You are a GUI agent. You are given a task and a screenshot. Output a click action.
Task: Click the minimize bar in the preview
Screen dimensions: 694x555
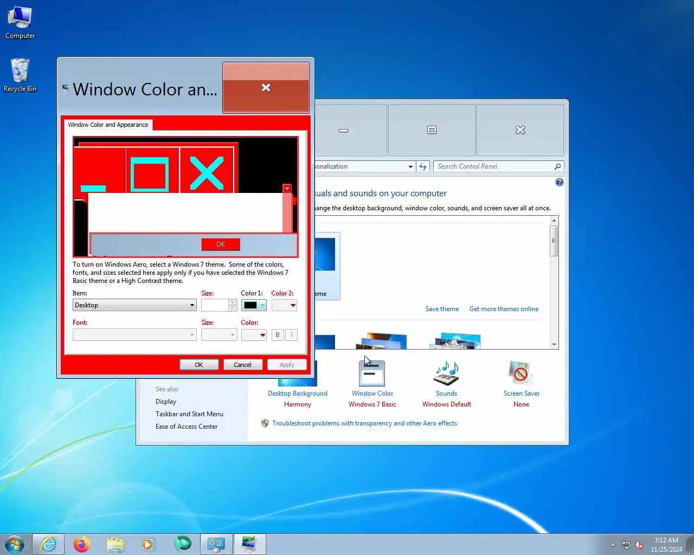click(93, 189)
